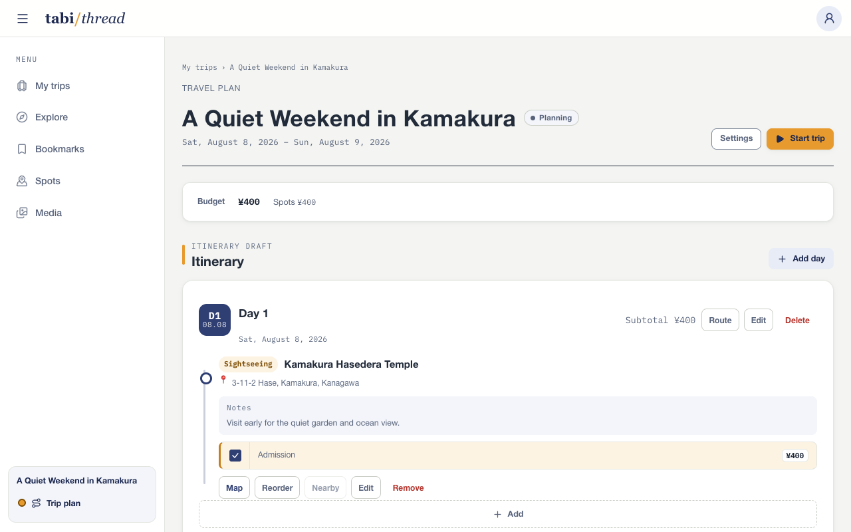Click the red location pin icon
Viewport: 851px width, 532px height.
pyautogui.click(x=223, y=380)
